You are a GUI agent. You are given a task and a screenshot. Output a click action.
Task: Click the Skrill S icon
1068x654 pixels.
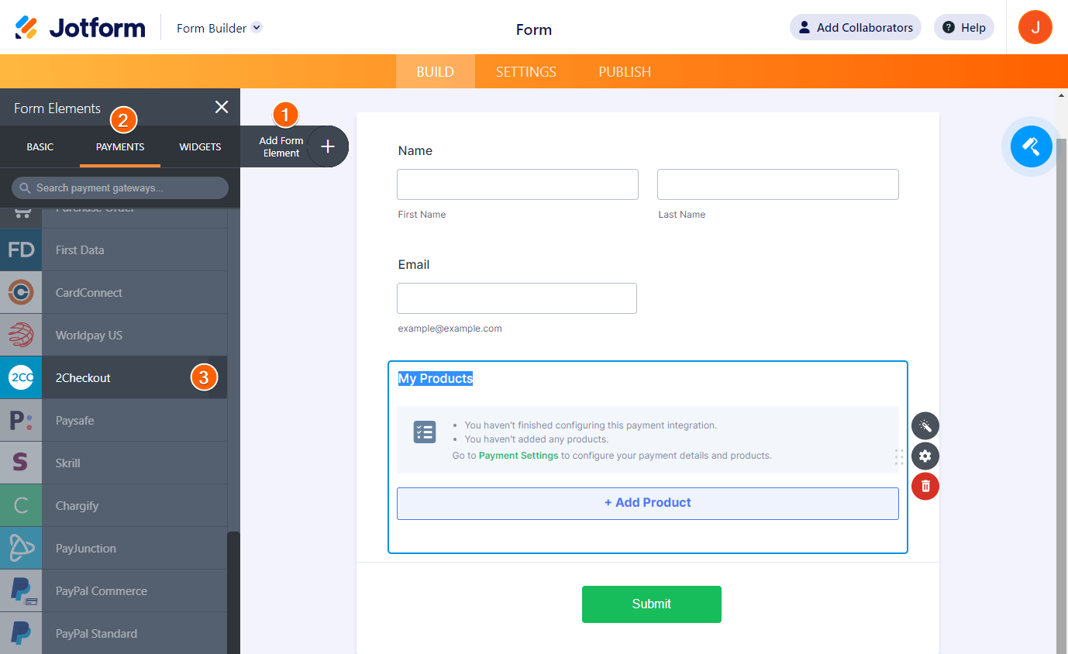(x=21, y=463)
